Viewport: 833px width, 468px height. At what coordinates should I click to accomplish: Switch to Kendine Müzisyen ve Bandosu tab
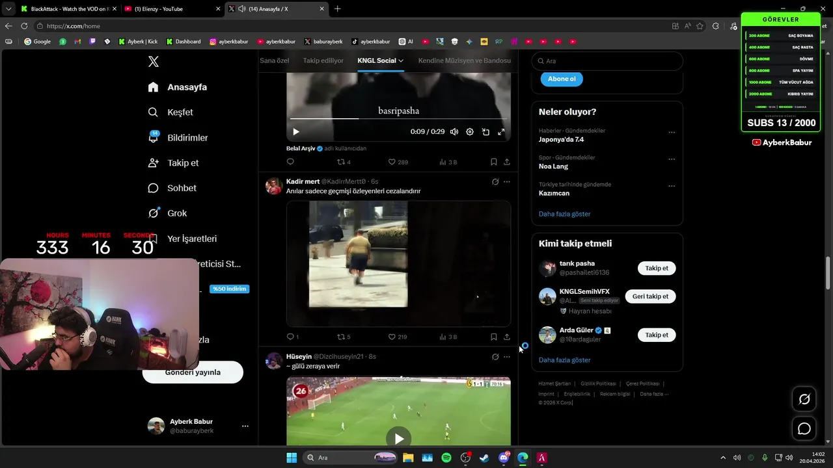465,60
